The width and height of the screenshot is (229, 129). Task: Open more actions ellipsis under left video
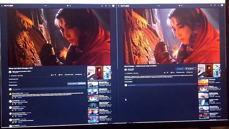(84, 75)
